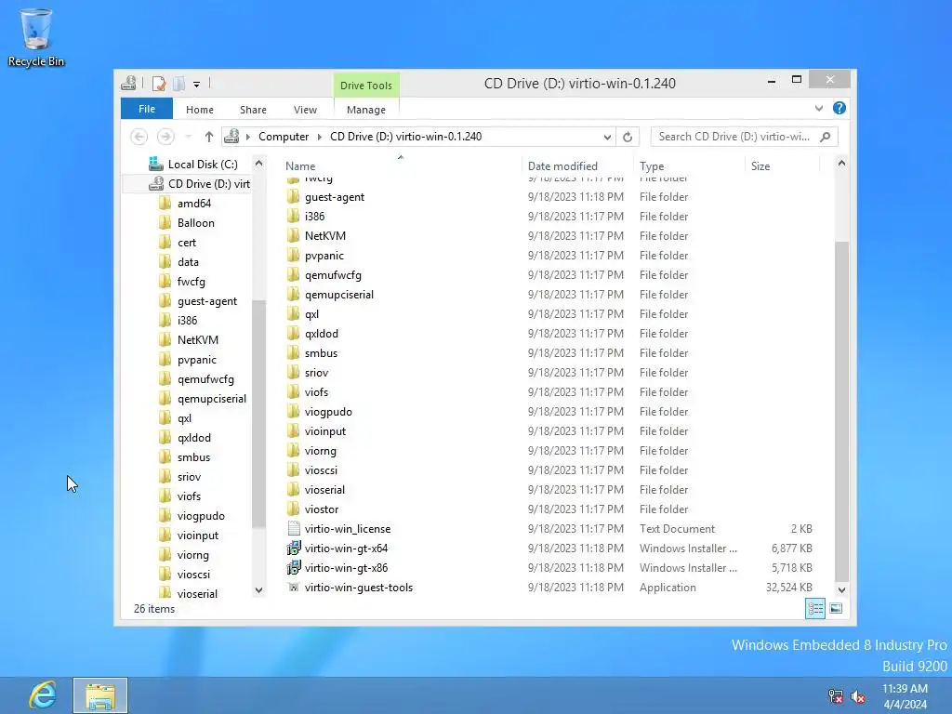Switch to the Home ribbon tab
The image size is (952, 714).
(200, 110)
